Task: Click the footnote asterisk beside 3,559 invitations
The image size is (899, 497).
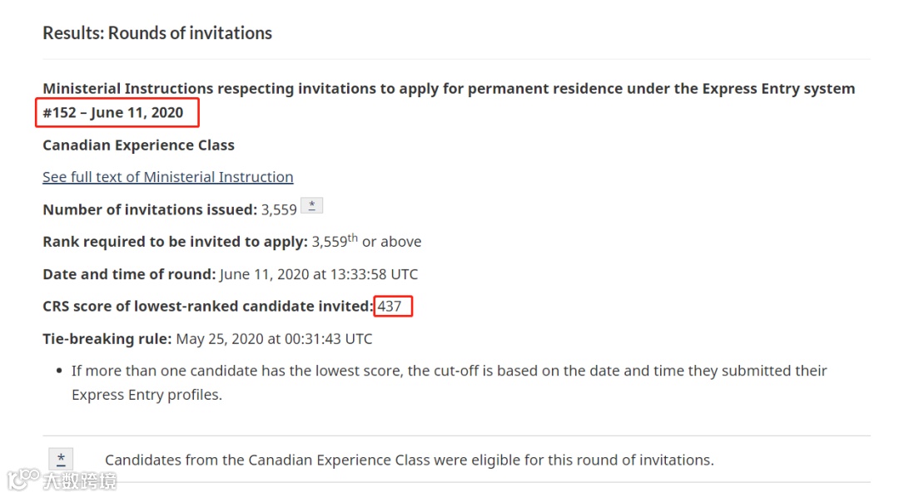Action: (x=311, y=206)
